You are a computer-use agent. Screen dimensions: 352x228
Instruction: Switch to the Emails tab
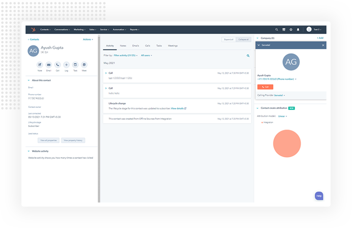point(136,46)
